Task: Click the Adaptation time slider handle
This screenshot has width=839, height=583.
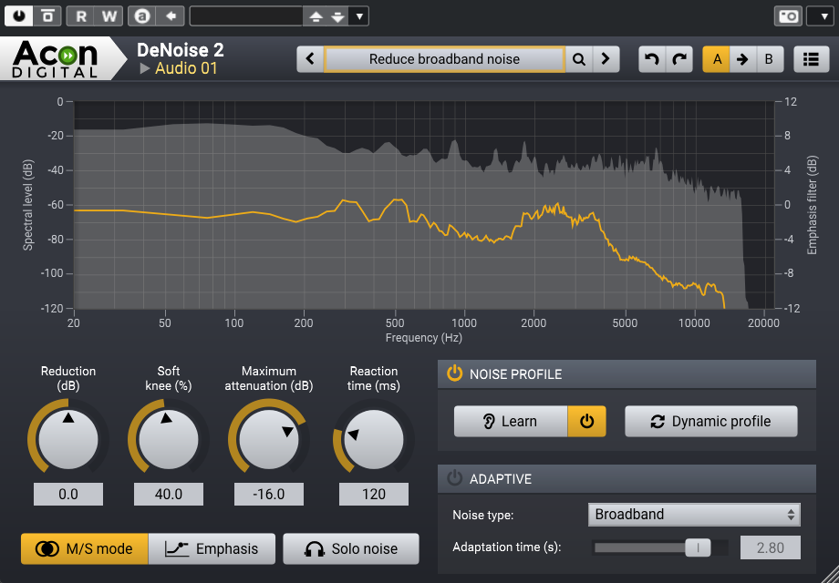Action: [698, 547]
